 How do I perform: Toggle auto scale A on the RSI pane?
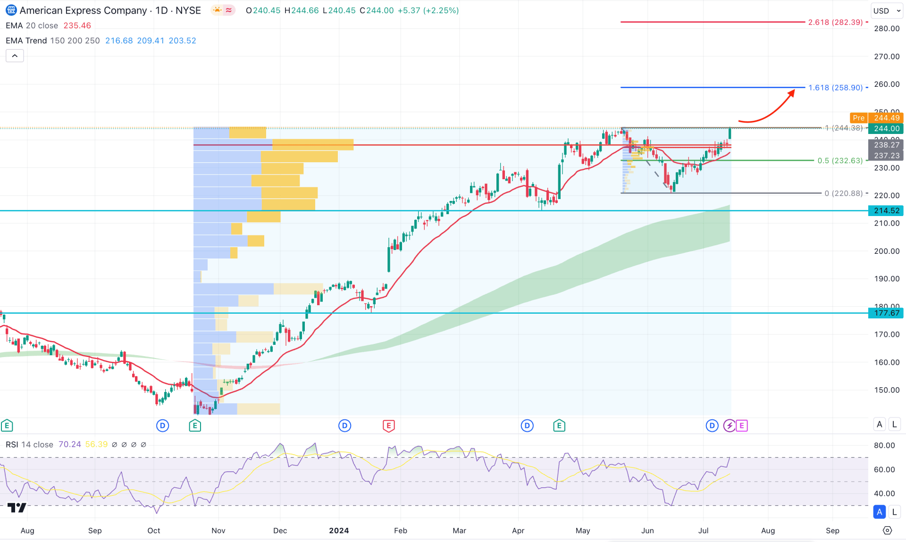tap(880, 512)
